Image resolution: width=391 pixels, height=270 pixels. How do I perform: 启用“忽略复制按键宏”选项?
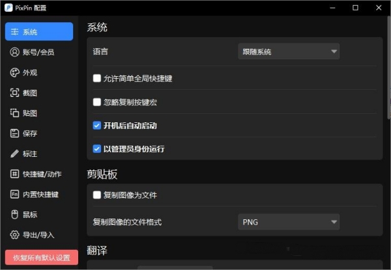[x=97, y=102]
